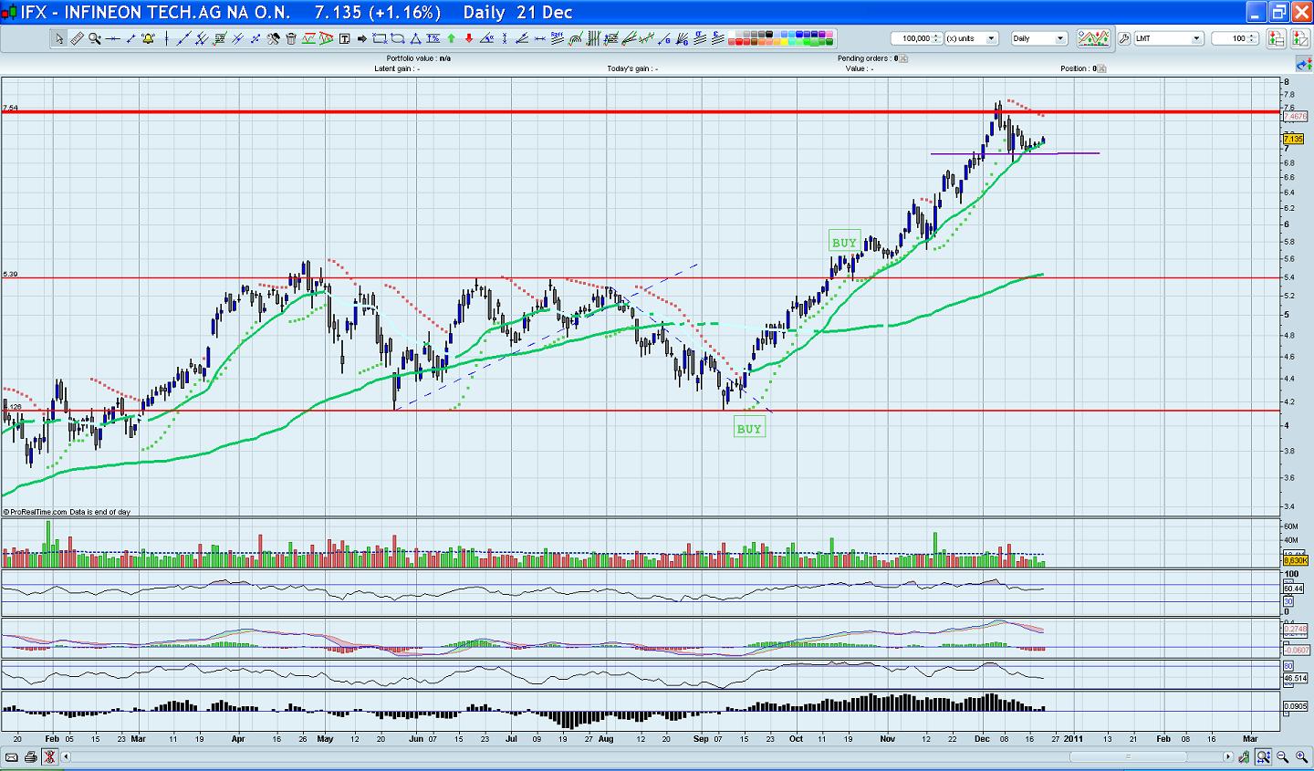This screenshot has height=771, width=1314.
Task: Select the vertical line drawing tool
Action: [x=167, y=38]
